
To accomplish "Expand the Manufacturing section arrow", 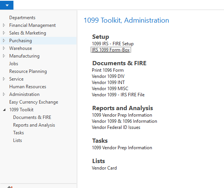I will [x=4, y=56].
